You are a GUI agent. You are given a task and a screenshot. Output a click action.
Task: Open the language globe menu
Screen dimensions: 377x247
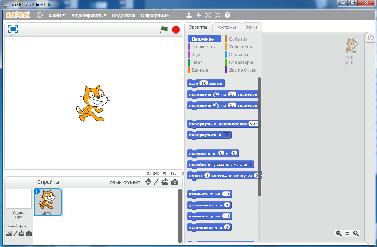pos(40,15)
